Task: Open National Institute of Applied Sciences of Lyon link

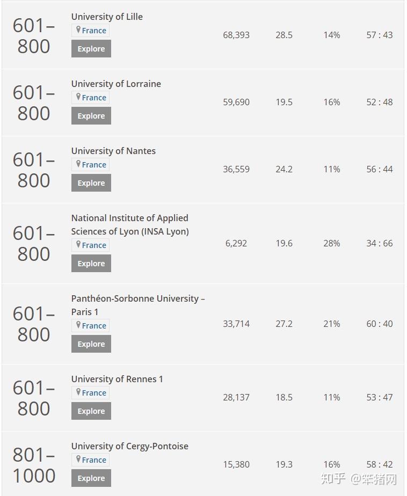Action: click(130, 224)
